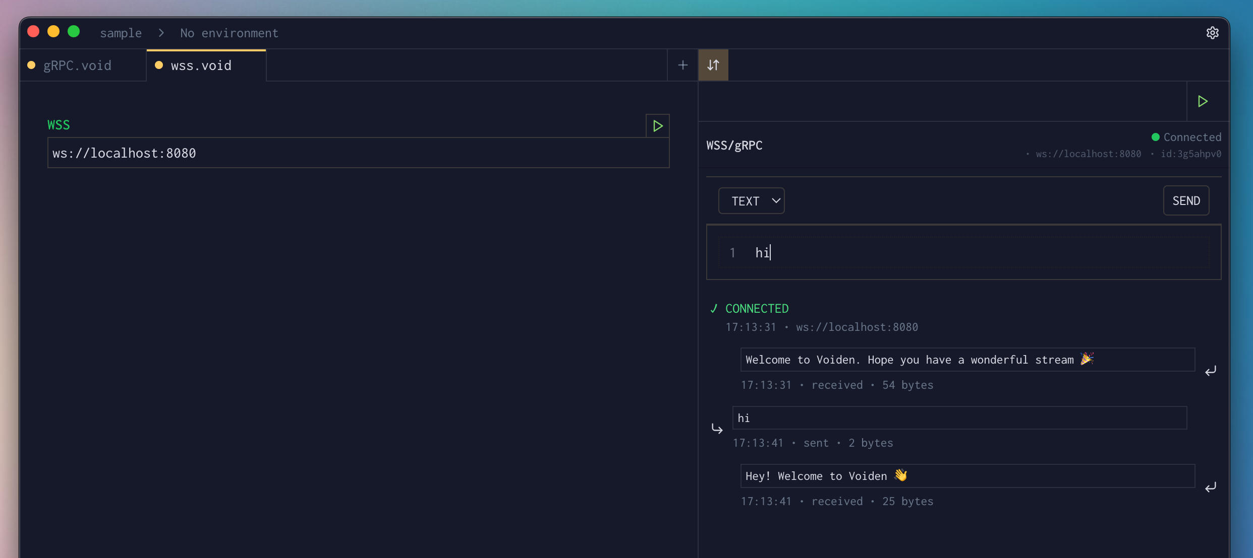Click the split layout arrows icon
The width and height of the screenshot is (1253, 558).
pos(713,64)
